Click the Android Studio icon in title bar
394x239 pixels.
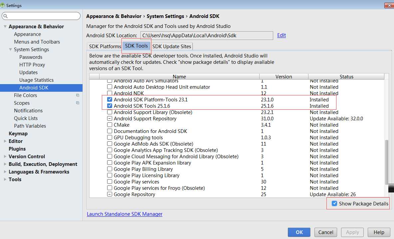[3, 5]
